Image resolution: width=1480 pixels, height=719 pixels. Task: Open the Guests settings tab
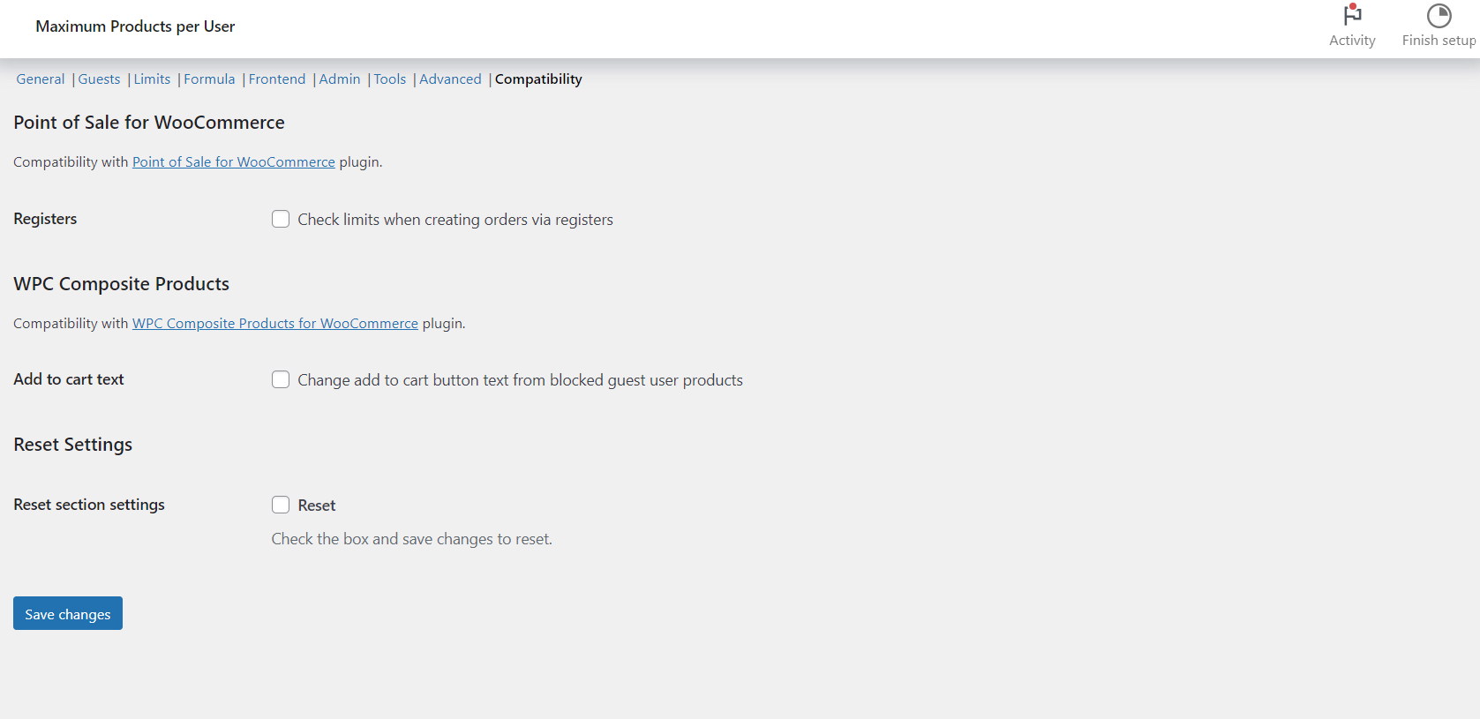pos(99,79)
